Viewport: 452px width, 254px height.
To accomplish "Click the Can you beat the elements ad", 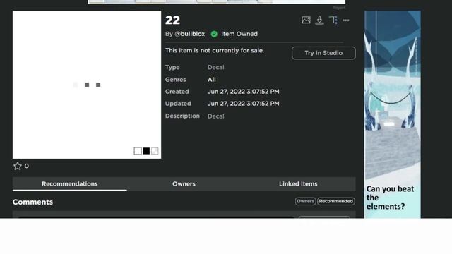I will pos(392,114).
